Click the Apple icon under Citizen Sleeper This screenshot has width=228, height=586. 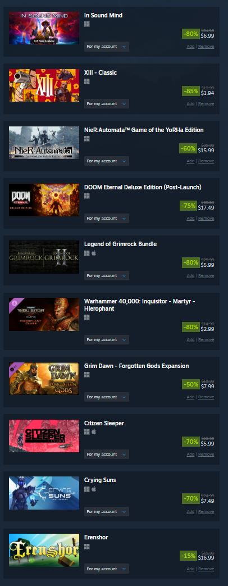[x=94, y=432]
